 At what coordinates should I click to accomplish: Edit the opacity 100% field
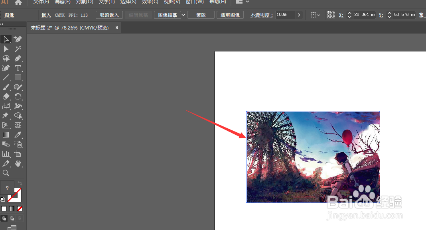pos(285,15)
